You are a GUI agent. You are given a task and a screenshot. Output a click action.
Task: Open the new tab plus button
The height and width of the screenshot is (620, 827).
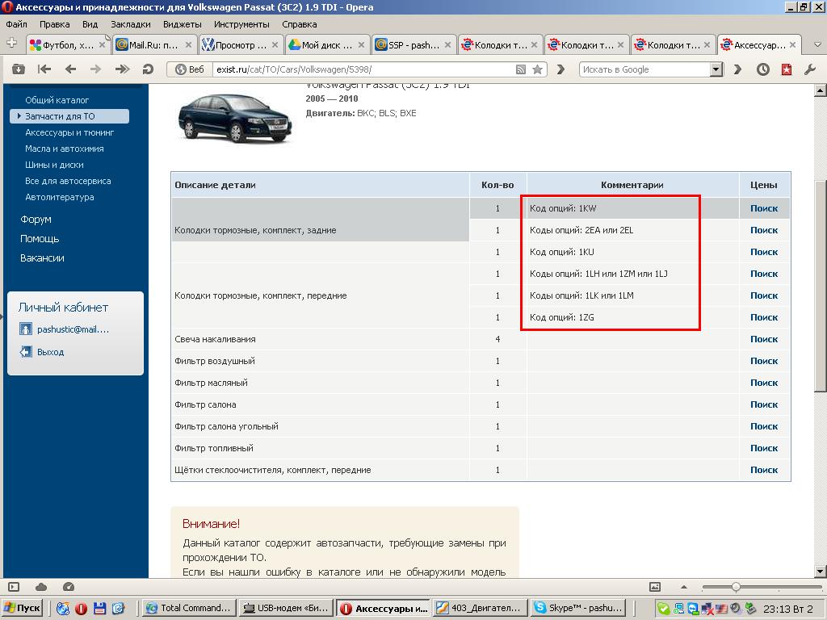pos(11,44)
